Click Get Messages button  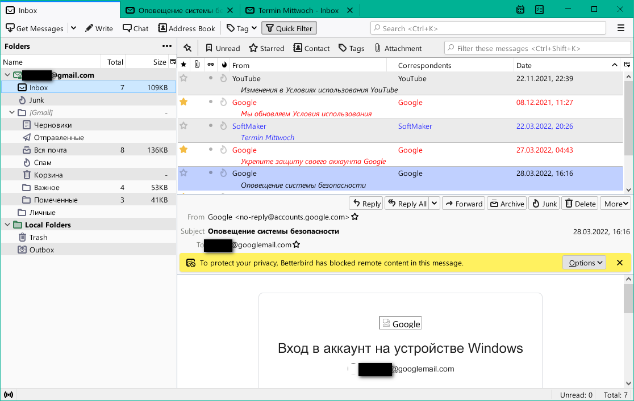point(35,28)
